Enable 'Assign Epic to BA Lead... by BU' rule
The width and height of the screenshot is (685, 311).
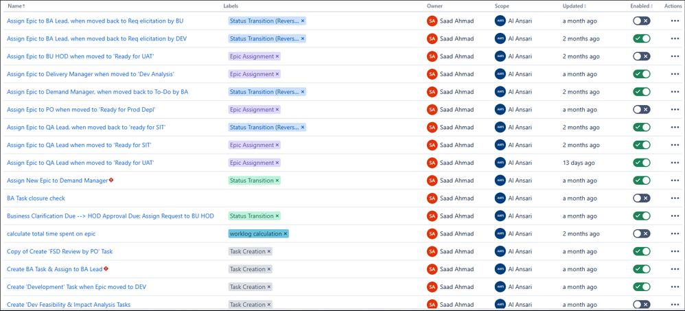pyautogui.click(x=641, y=21)
